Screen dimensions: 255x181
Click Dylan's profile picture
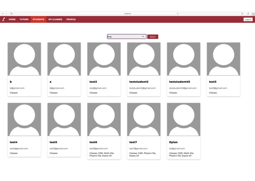click(183, 119)
